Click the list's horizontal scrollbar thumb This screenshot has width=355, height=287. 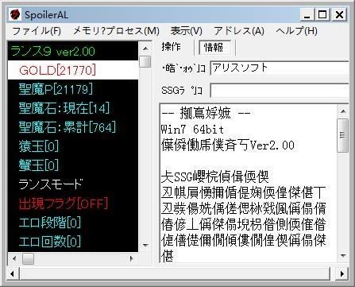(x=28, y=258)
